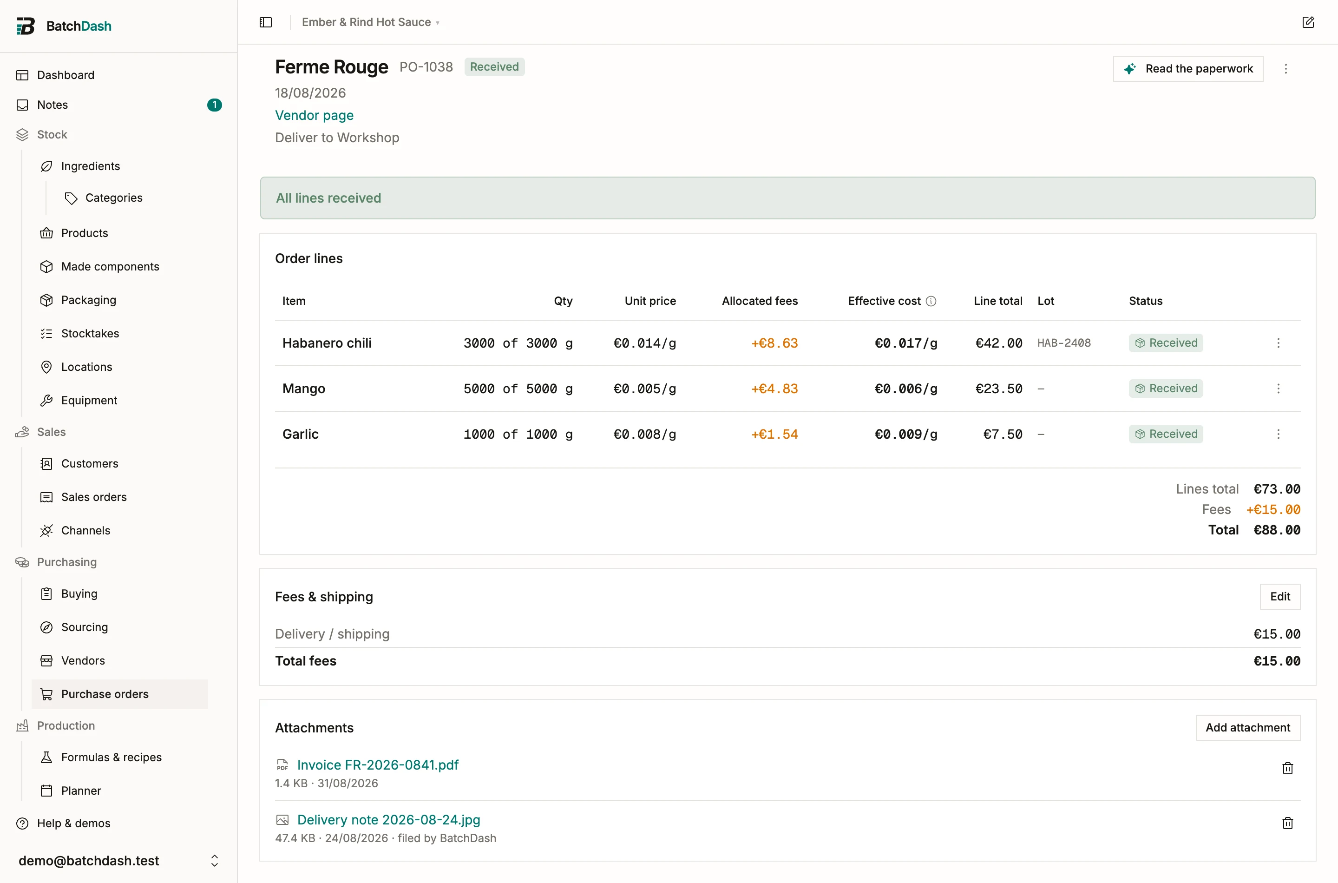Viewport: 1338px width, 883px height.
Task: Click the Equipment wrench icon
Action: tap(47, 401)
